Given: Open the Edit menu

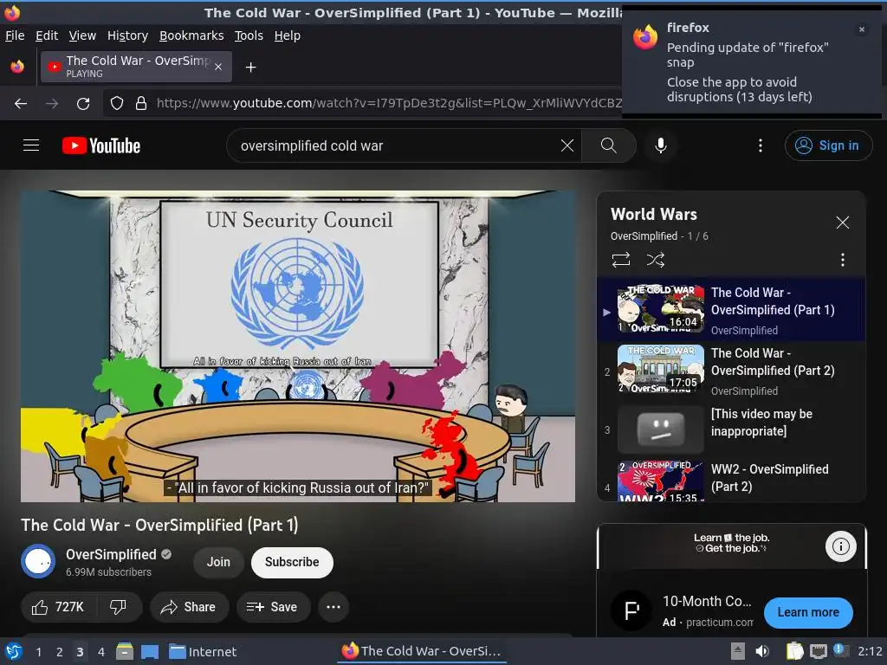Looking at the screenshot, I should click(47, 36).
